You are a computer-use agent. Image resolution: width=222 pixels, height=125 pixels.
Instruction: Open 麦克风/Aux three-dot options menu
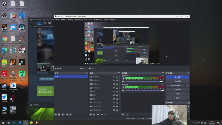point(123,78)
